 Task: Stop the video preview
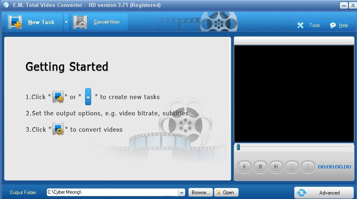pos(260,167)
